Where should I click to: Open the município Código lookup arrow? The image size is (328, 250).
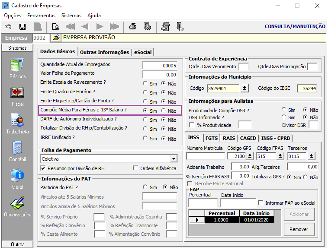(x=244, y=88)
